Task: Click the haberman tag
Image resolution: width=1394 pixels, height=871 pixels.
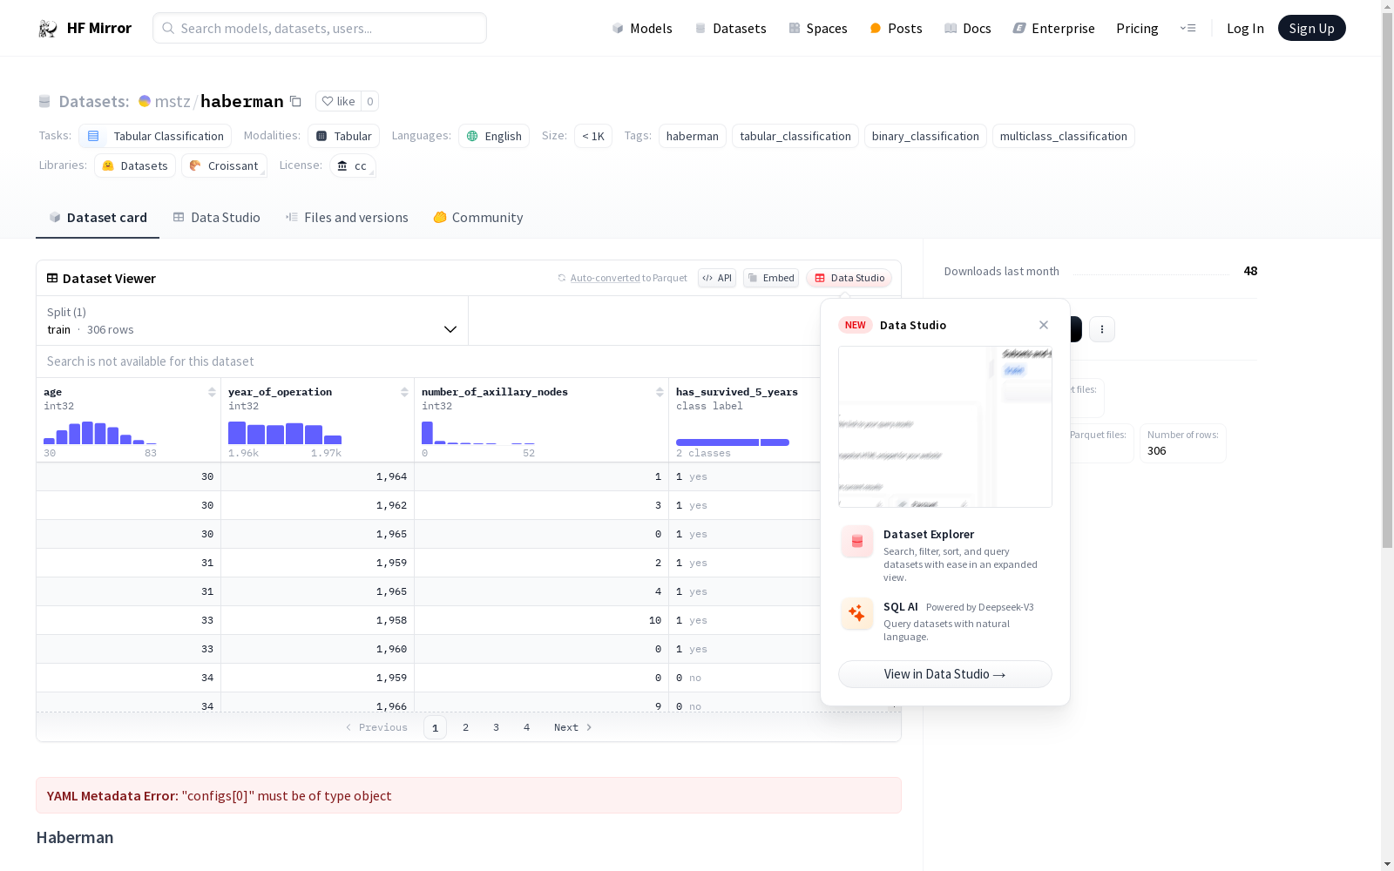Action: pyautogui.click(x=693, y=136)
